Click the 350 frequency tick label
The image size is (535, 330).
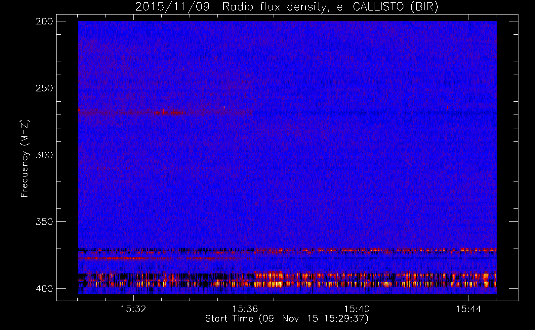pos(44,222)
